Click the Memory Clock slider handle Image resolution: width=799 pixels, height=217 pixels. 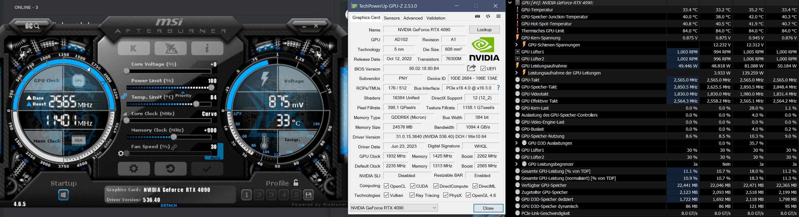pyautogui.click(x=174, y=137)
